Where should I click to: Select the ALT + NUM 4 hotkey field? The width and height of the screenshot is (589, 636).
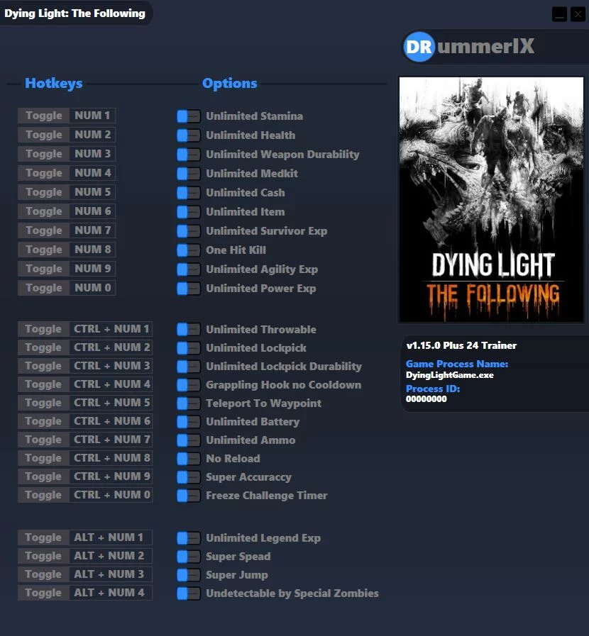pyautogui.click(x=111, y=593)
